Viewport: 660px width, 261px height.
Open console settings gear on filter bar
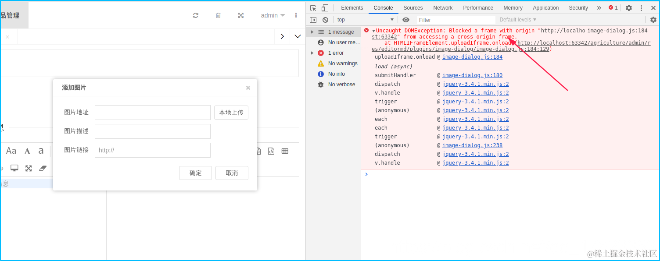pos(653,20)
